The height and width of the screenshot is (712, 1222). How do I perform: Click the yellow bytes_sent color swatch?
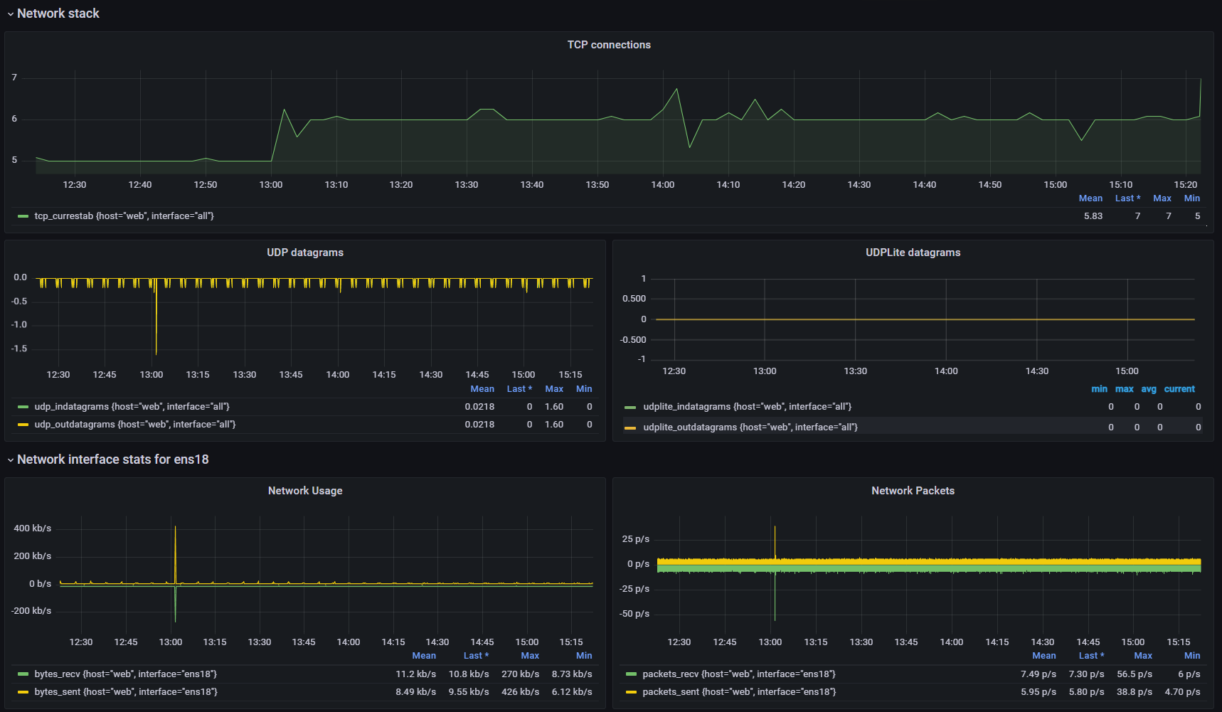(x=23, y=692)
